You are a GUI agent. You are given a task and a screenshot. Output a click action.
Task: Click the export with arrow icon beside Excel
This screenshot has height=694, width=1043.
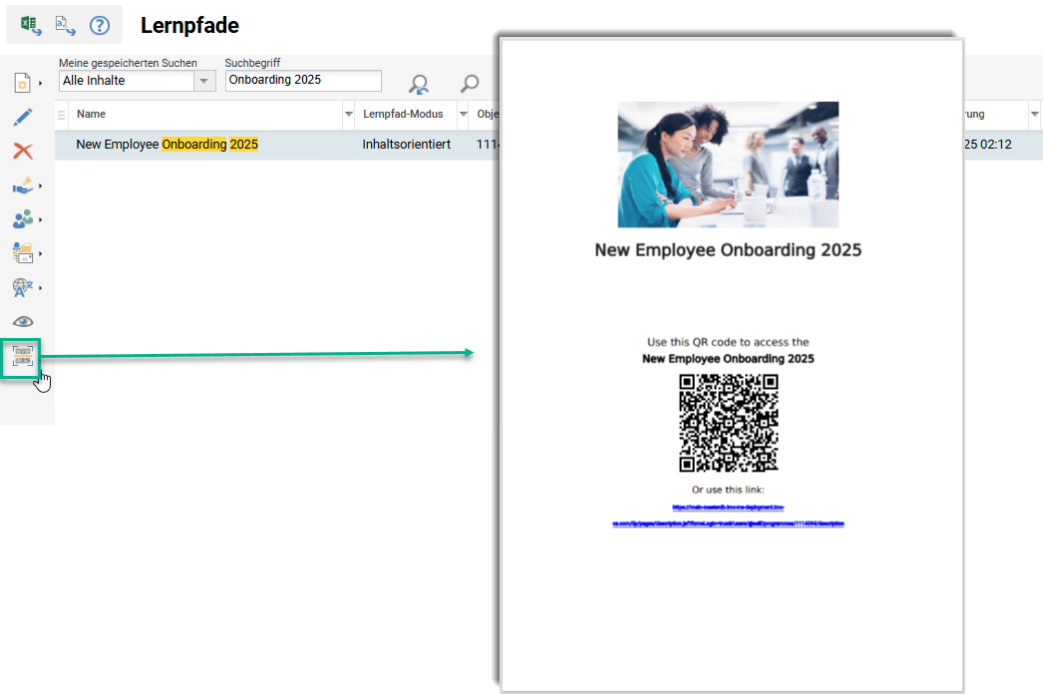[x=66, y=25]
